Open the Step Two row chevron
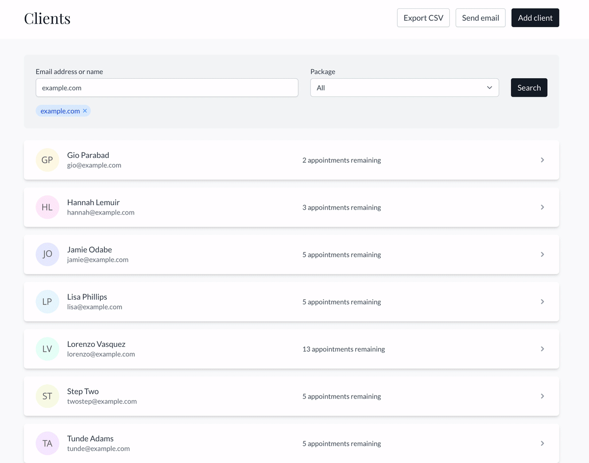The width and height of the screenshot is (589, 463). [x=542, y=396]
